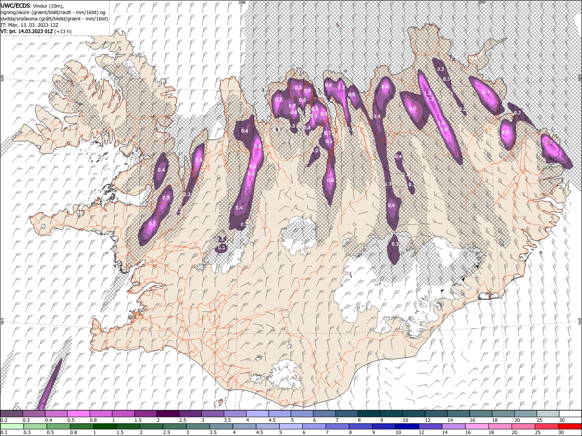Click the 'VT: þri. 14.03.2023 01Z (+13 h)' text
This screenshot has width=582, height=436.
36,31
